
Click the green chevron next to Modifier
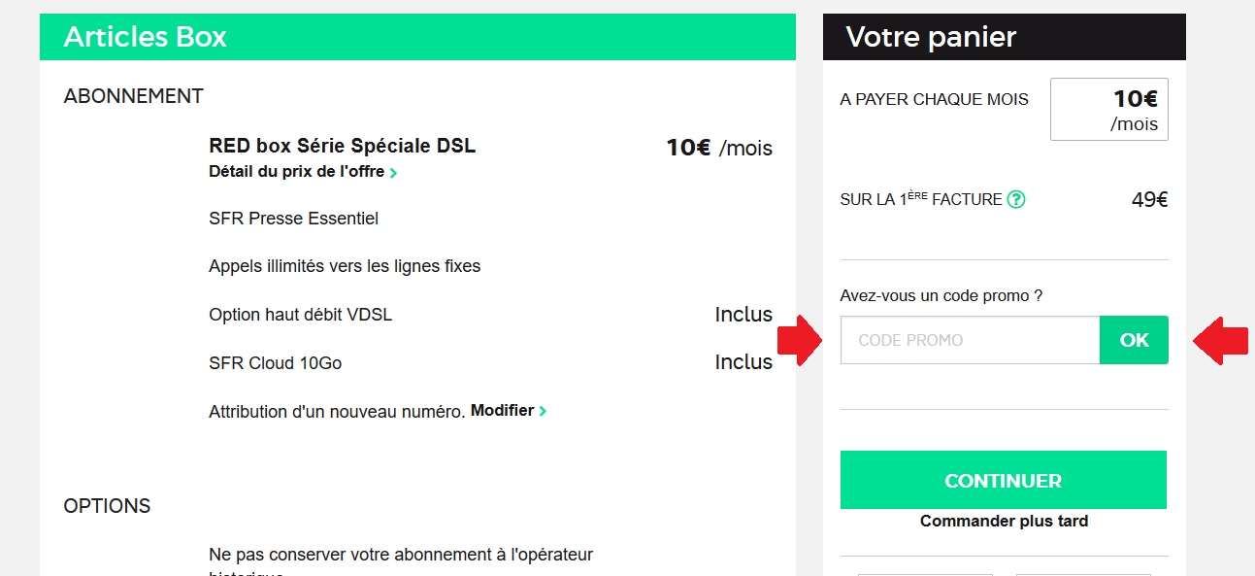tap(543, 411)
